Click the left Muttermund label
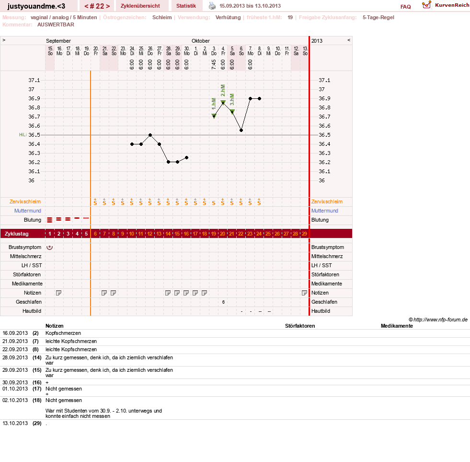Image resolution: width=470 pixels, height=462 pixels. [x=28, y=211]
